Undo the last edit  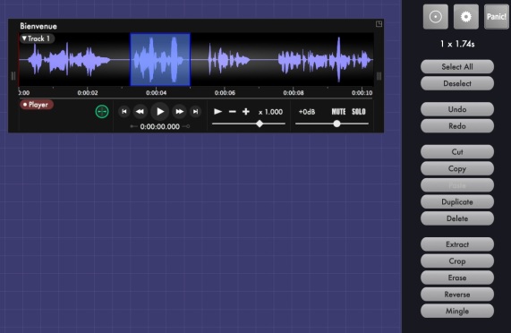click(457, 109)
